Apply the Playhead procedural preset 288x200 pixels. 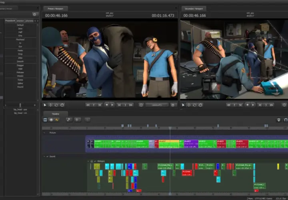tap(20, 40)
